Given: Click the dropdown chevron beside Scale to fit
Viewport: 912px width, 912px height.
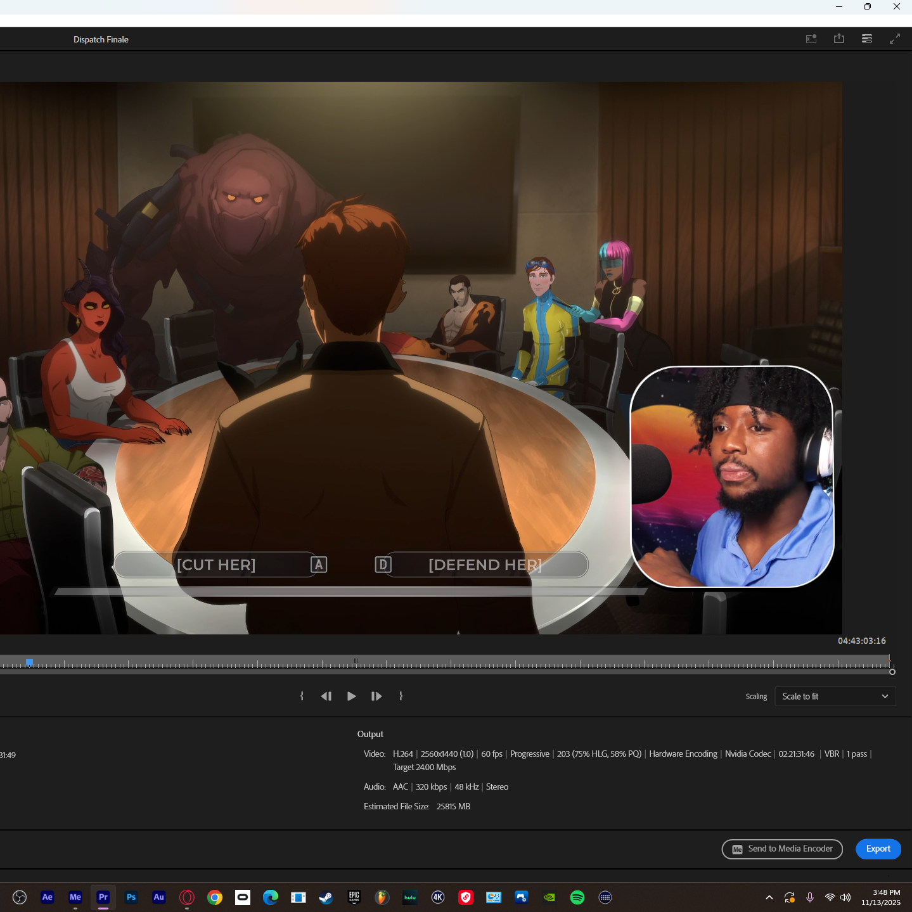Looking at the screenshot, I should click(x=885, y=696).
